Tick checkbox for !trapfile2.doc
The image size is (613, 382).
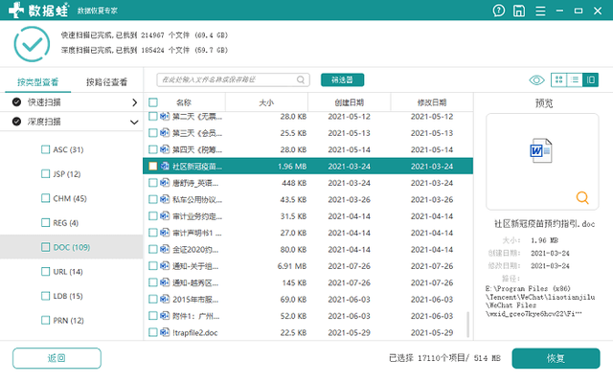click(x=153, y=332)
